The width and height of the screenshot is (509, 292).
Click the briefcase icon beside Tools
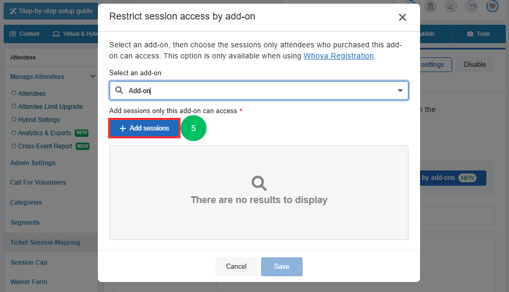coord(470,34)
